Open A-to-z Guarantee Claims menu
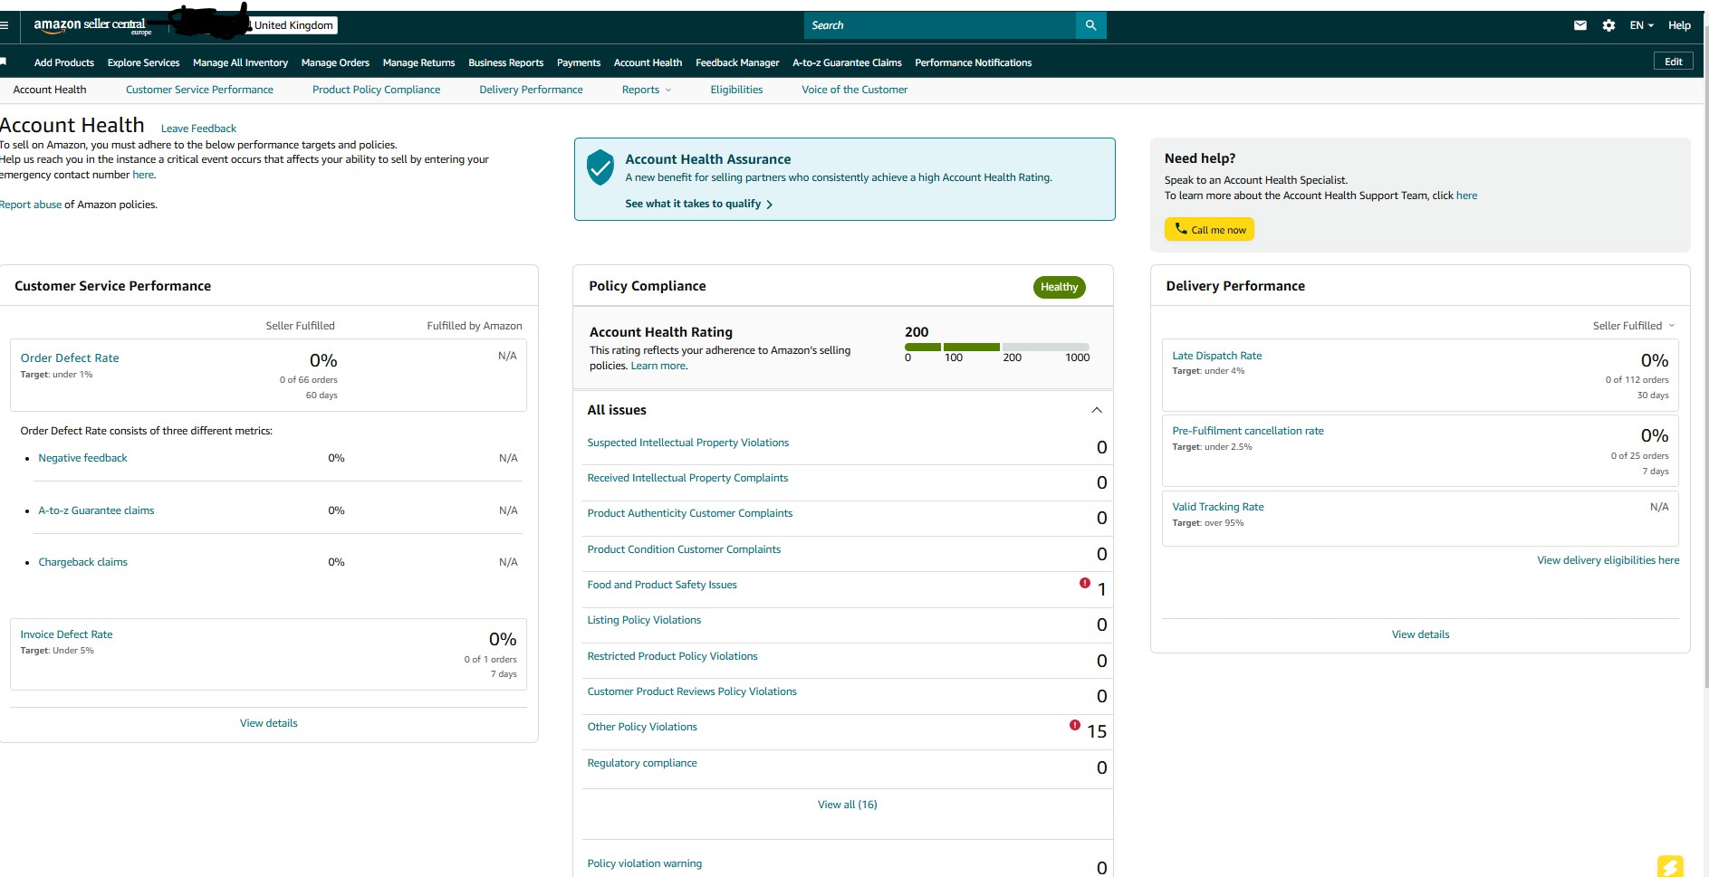Screen dimensions: 1709x877 click(x=847, y=62)
